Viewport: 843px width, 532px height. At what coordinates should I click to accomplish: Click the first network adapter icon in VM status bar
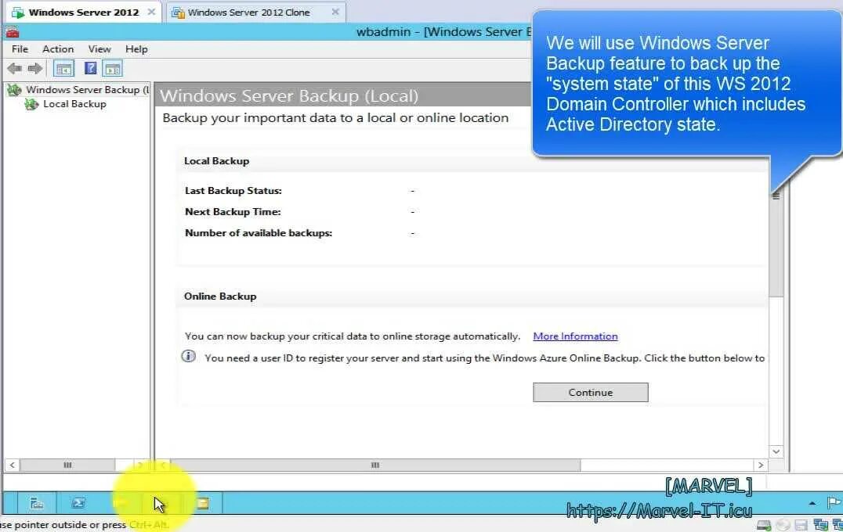(820, 525)
